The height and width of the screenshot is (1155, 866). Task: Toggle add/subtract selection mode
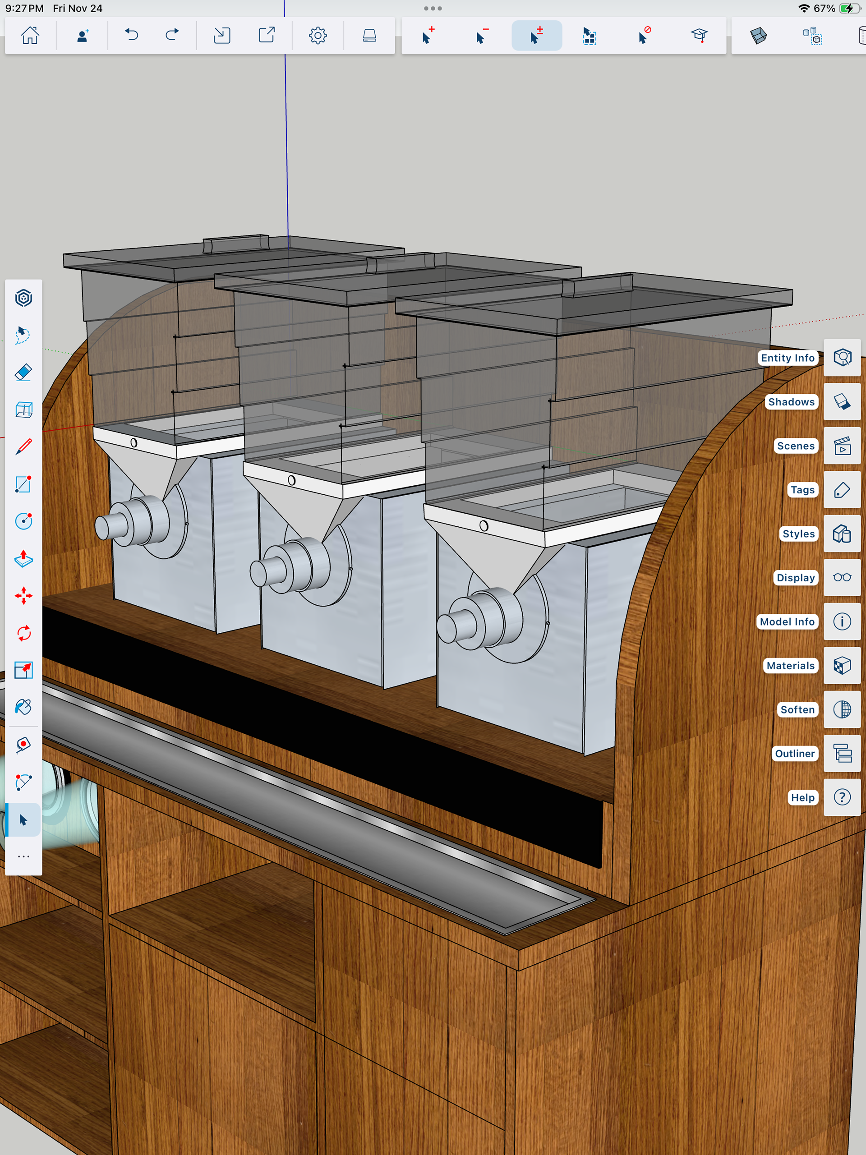536,36
